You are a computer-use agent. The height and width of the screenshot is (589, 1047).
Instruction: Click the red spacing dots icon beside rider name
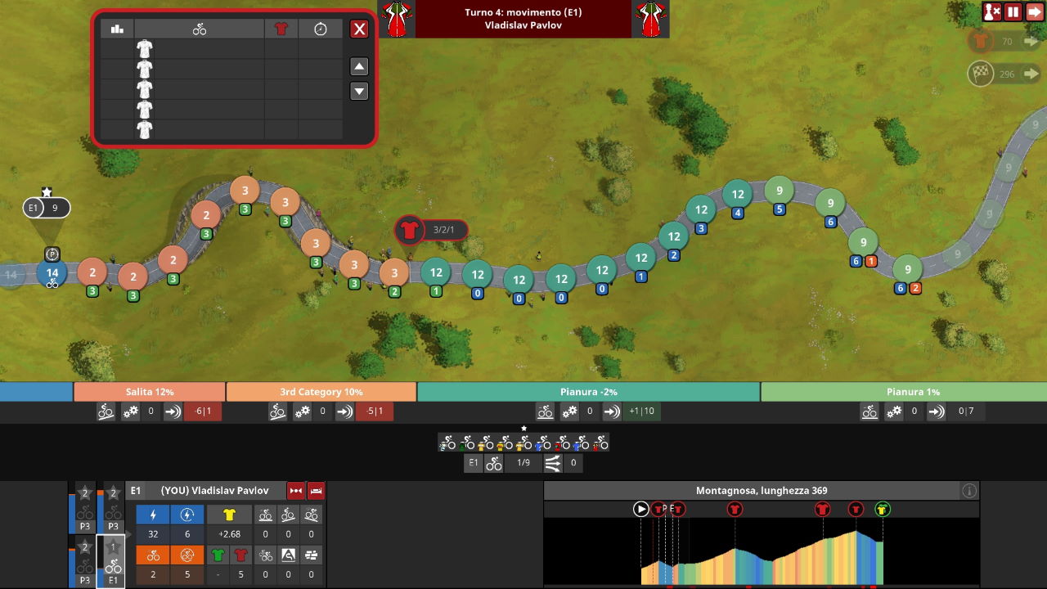click(295, 491)
